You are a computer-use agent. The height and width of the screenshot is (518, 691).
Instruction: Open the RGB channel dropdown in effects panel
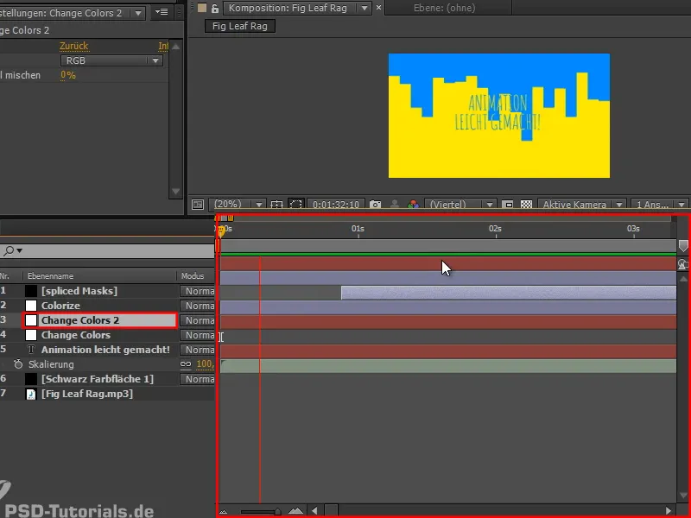[111, 60]
